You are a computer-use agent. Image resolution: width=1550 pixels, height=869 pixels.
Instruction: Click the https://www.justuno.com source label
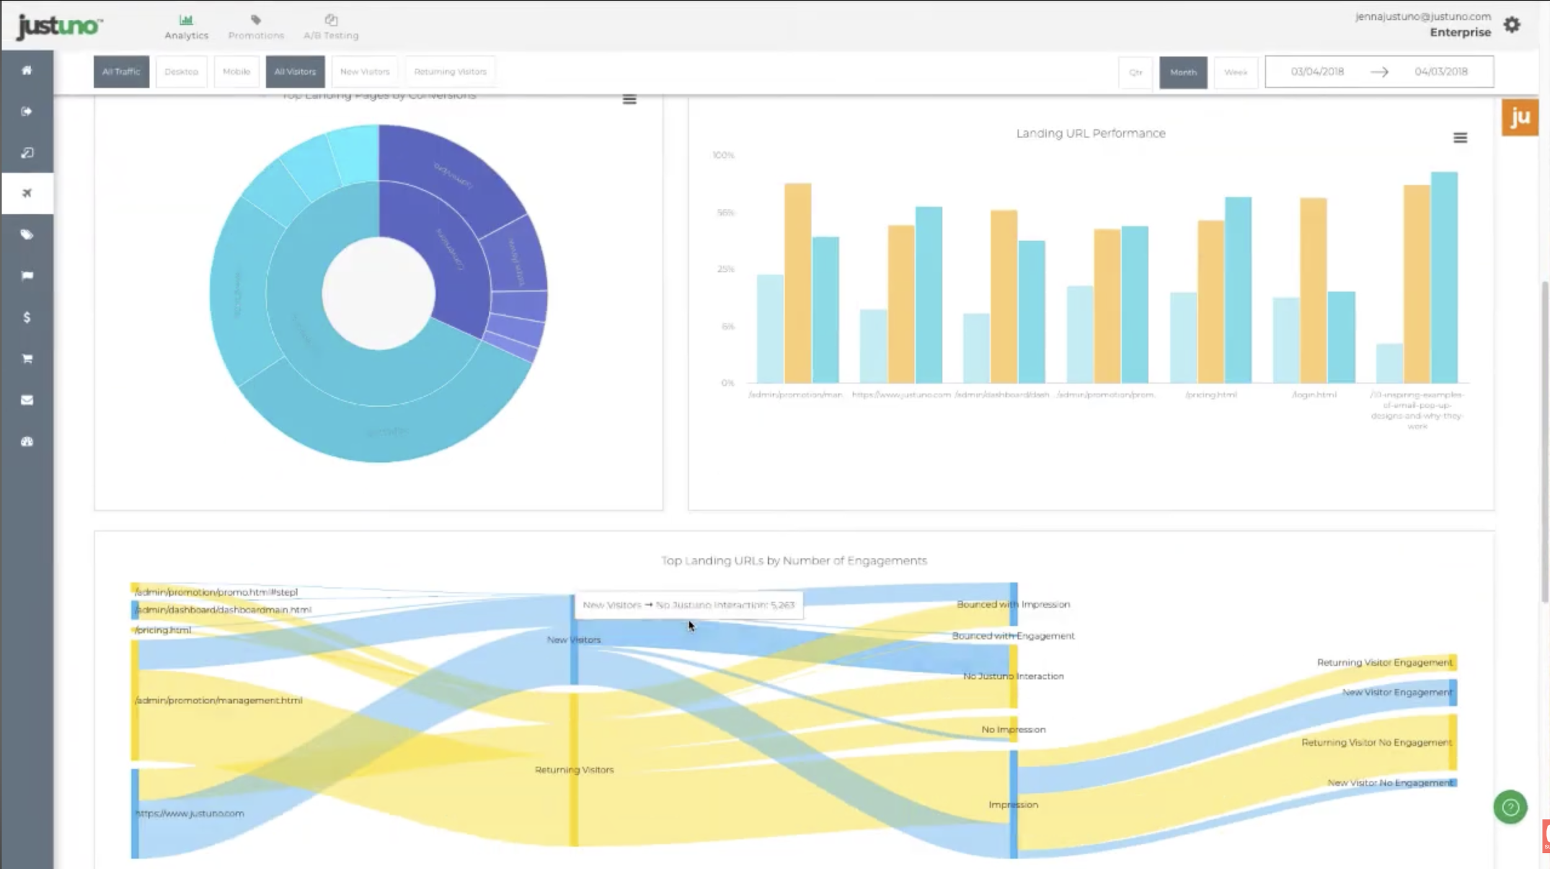tap(190, 813)
